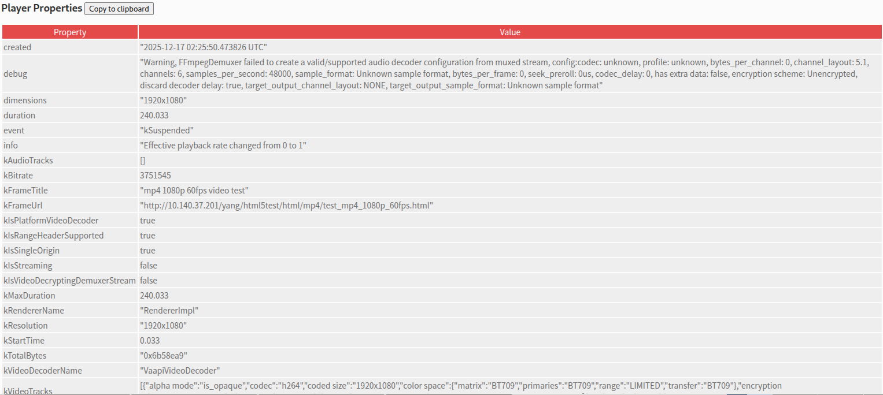Click the kSuspended event value
Screen dimensions: 883x395
point(167,131)
